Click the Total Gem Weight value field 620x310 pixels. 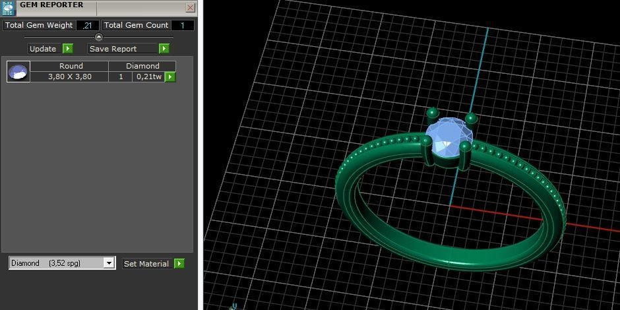(88, 25)
